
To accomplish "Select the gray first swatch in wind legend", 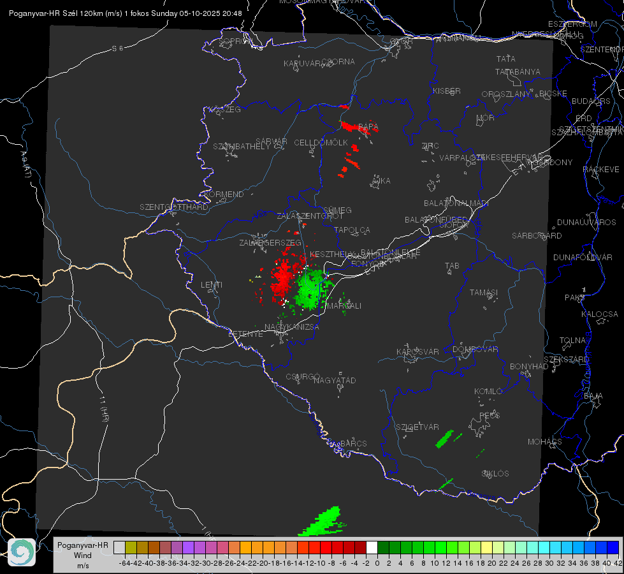I will click(x=119, y=547).
